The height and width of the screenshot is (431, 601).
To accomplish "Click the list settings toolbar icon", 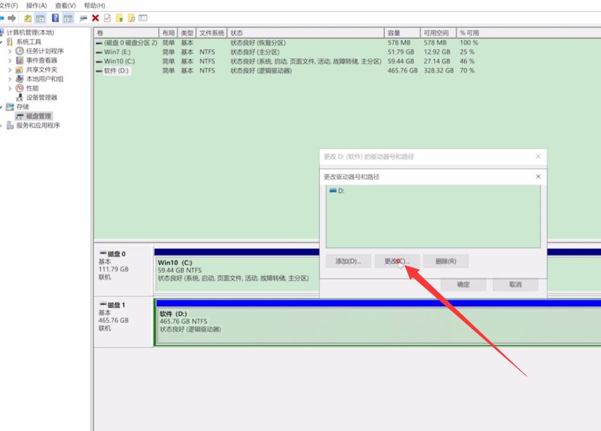I will tap(143, 18).
